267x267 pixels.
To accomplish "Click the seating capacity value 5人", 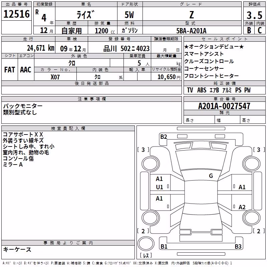I will click(x=144, y=63).
